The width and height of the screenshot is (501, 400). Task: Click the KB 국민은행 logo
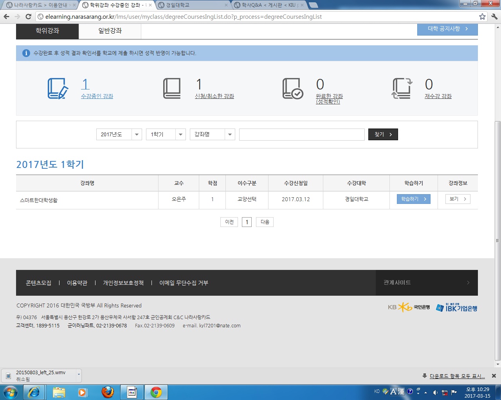pyautogui.click(x=409, y=307)
